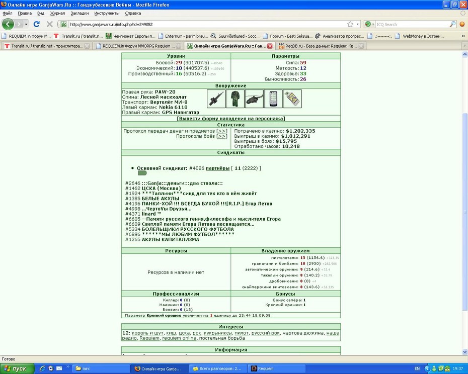Switch to the ReqDB.ru tab

[321, 46]
